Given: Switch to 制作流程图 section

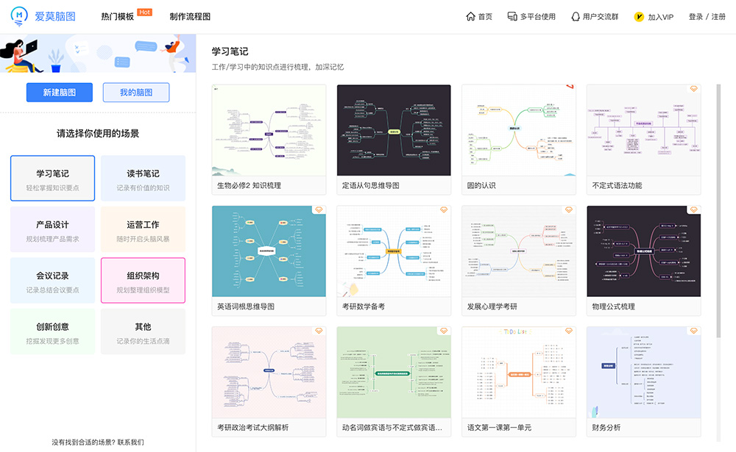Looking at the screenshot, I should [188, 15].
